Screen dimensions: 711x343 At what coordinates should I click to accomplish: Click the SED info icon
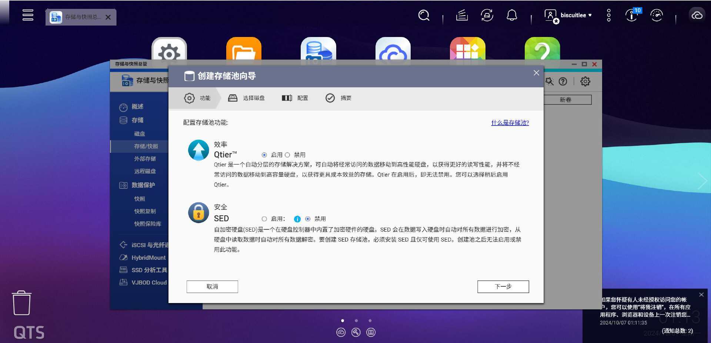tap(297, 219)
